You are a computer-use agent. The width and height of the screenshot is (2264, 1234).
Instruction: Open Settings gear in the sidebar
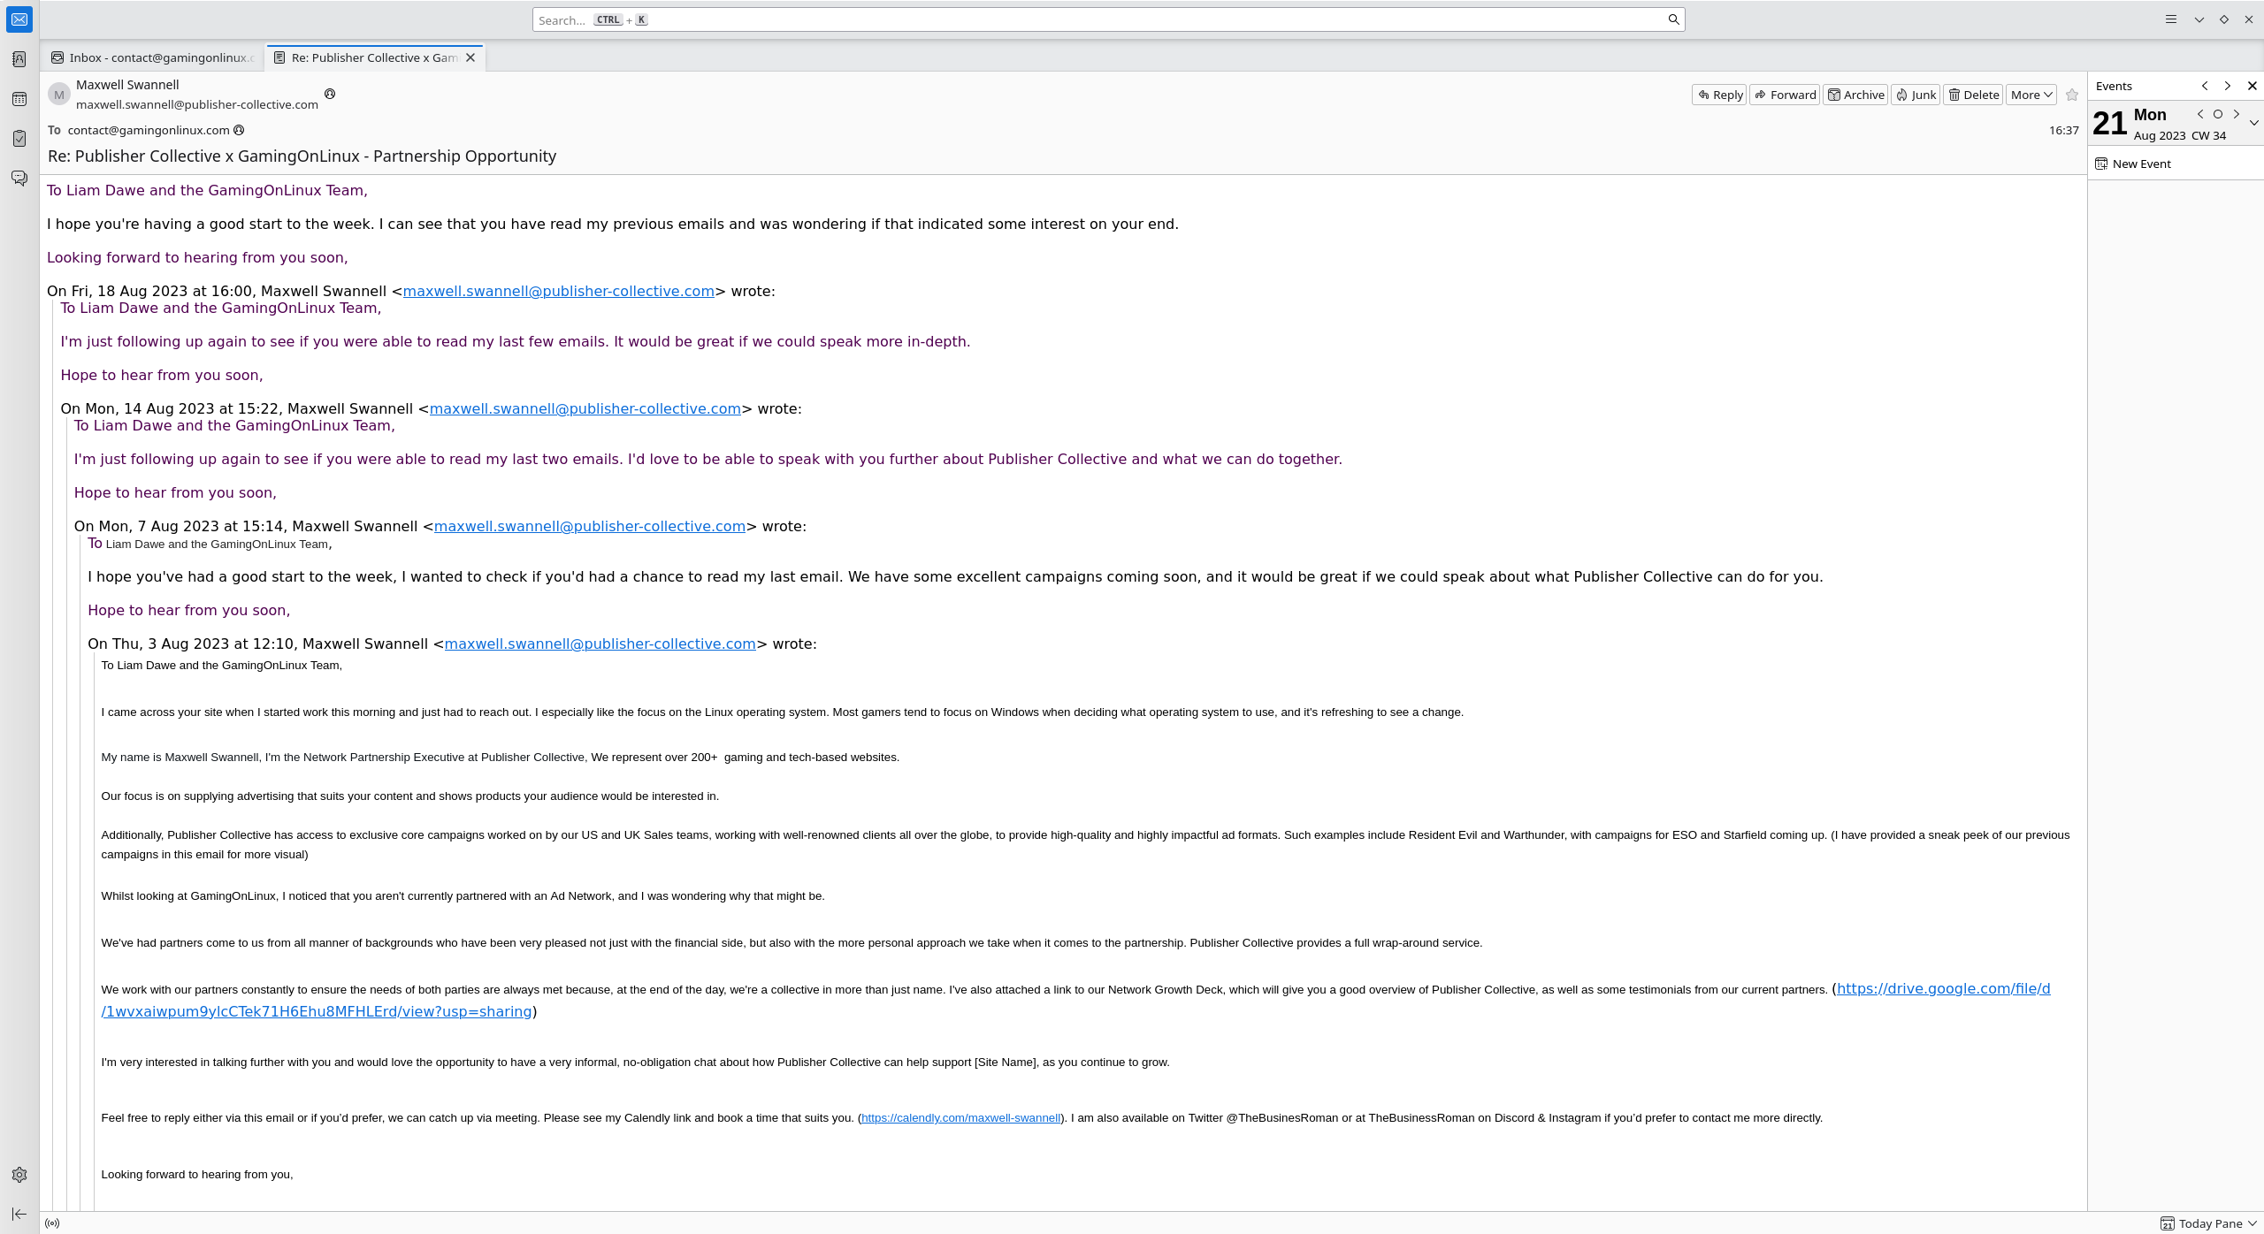[x=19, y=1175]
